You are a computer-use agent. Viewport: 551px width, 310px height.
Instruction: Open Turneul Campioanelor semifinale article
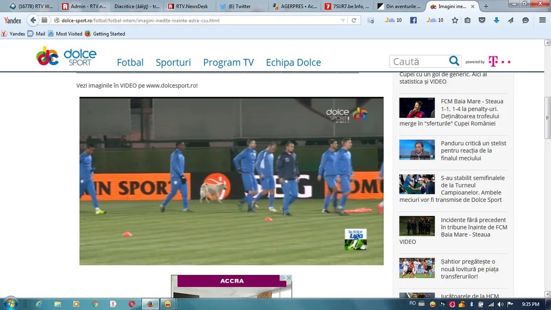453,189
